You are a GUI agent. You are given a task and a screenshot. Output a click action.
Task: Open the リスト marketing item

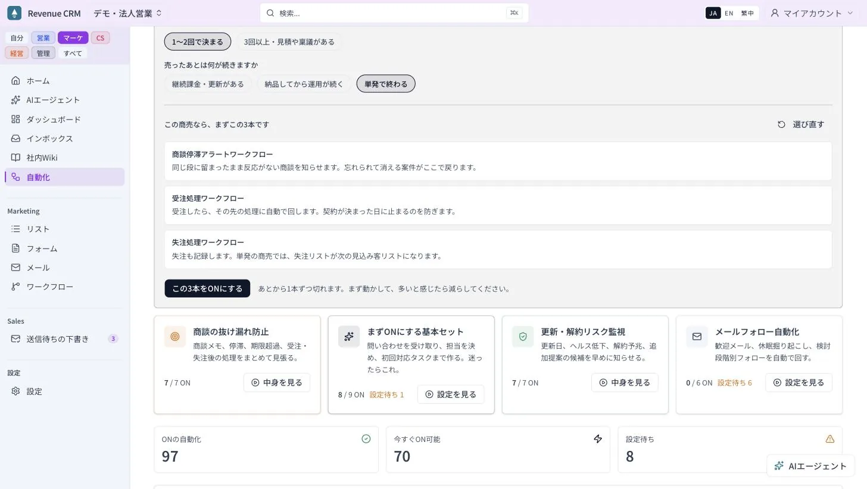click(64, 228)
